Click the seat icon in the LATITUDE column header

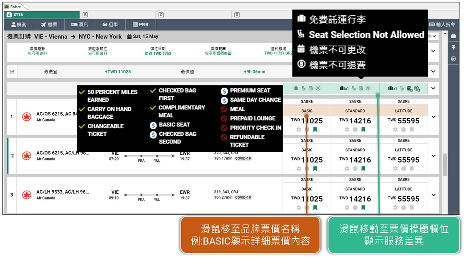tap(402, 88)
